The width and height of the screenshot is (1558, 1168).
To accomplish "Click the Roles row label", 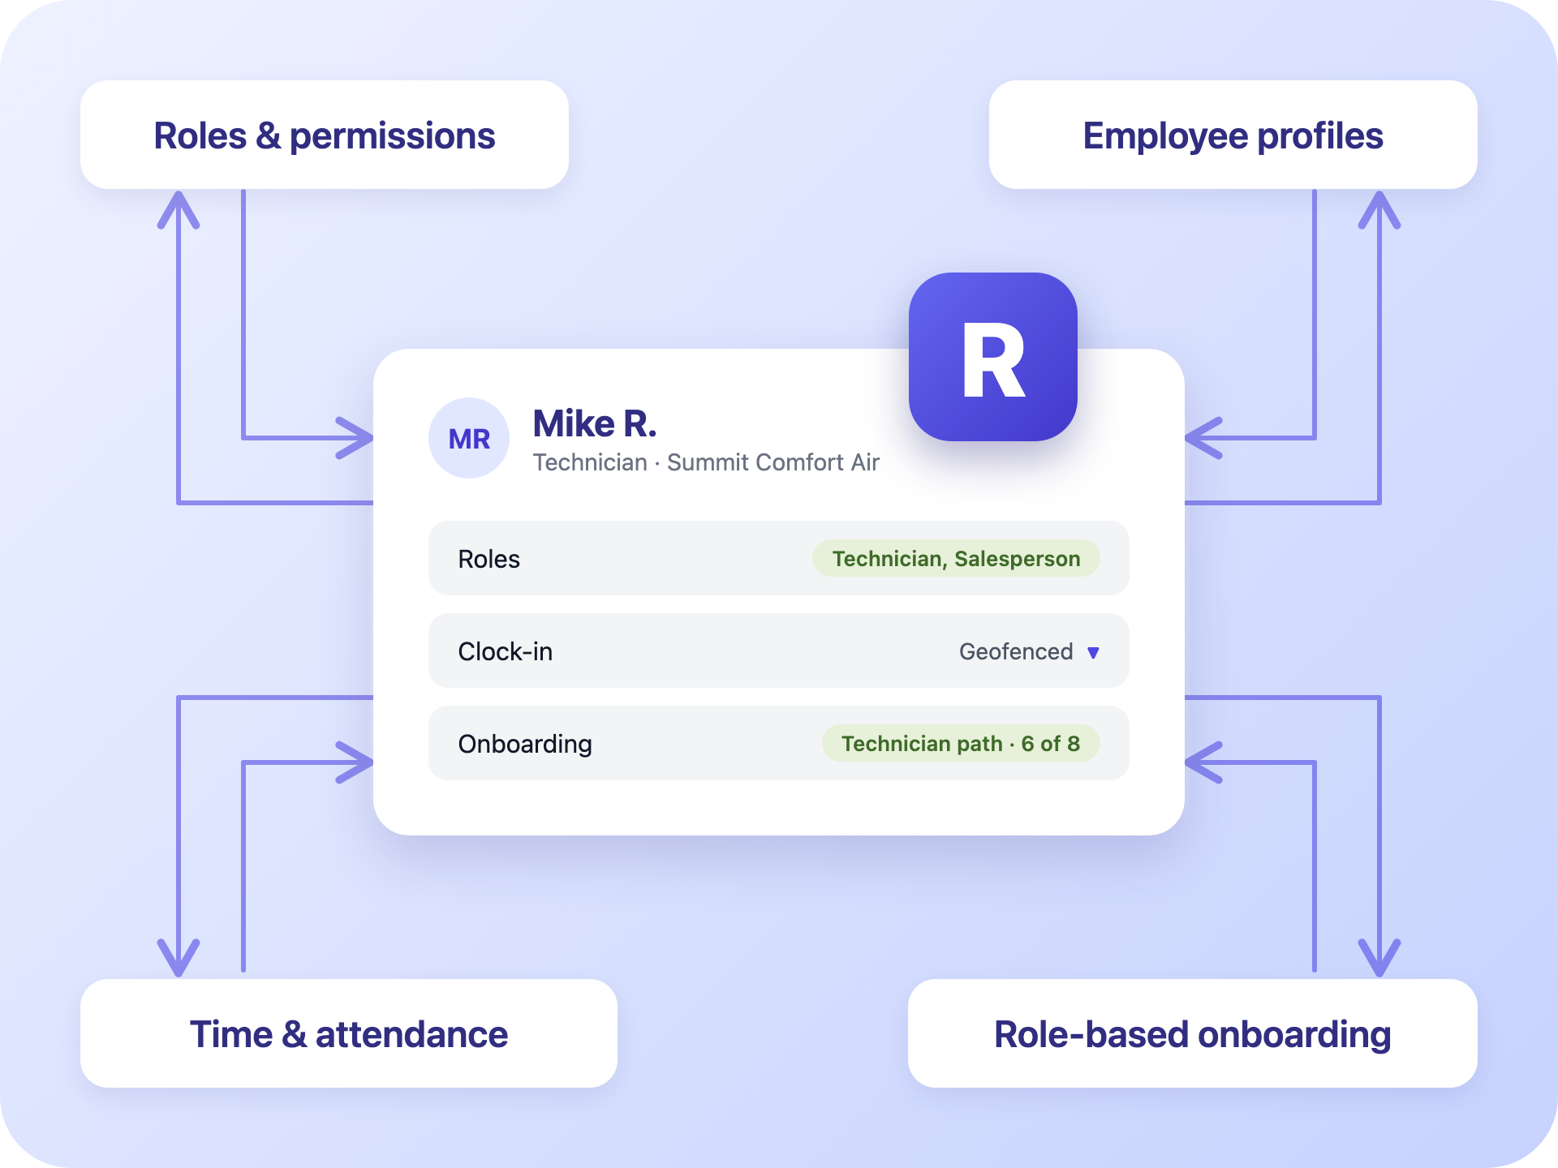I will [x=489, y=559].
